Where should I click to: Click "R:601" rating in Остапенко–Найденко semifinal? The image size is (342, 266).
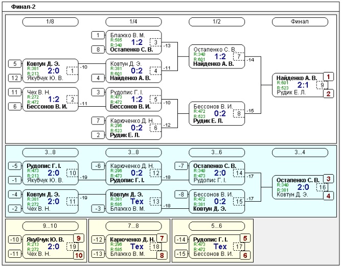click(x=199, y=59)
